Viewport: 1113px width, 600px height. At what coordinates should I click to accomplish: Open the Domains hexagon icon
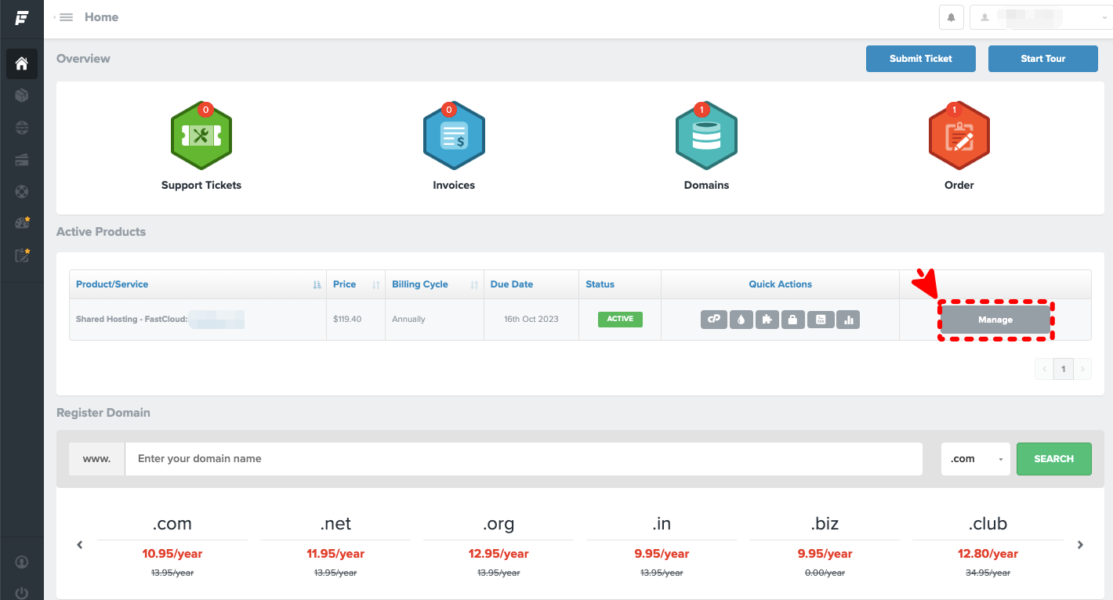tap(706, 136)
